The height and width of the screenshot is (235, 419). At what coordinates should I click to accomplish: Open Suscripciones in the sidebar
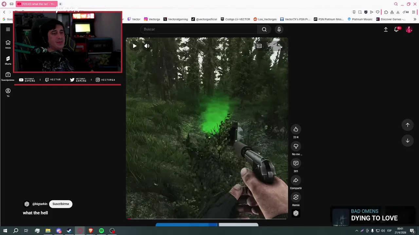(8, 77)
